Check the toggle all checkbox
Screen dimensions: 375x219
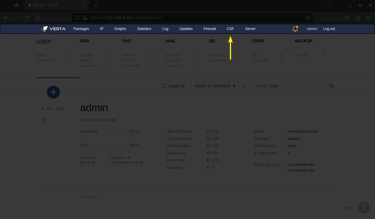(164, 86)
